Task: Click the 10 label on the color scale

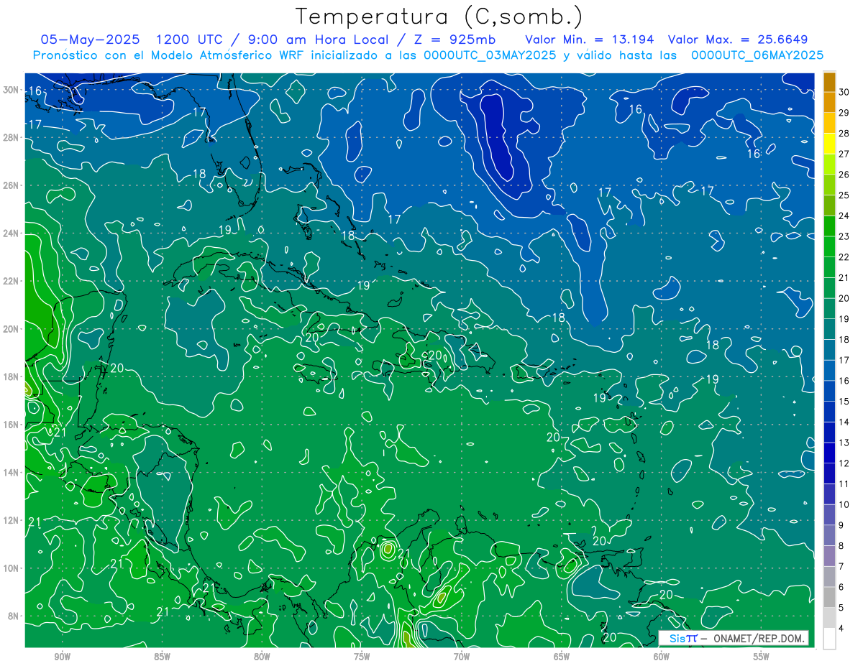Action: point(844,505)
